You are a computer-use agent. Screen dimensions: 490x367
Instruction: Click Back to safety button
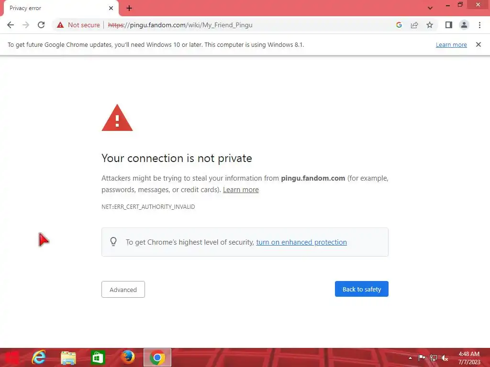coord(362,289)
